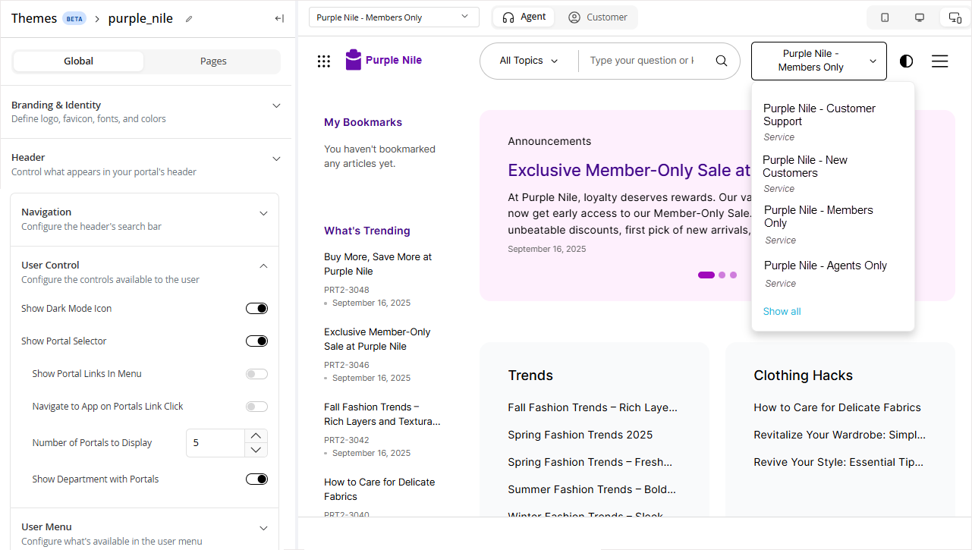Click the pencil icon to rename theme

pos(189,19)
